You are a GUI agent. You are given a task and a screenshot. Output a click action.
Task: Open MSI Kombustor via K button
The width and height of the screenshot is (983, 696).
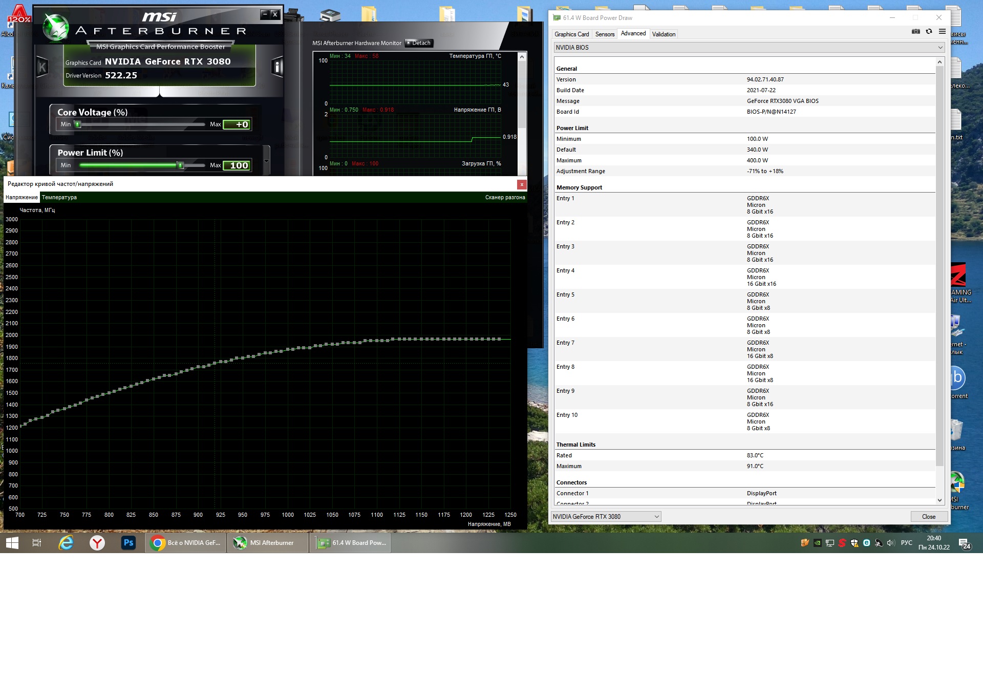pyautogui.click(x=42, y=67)
